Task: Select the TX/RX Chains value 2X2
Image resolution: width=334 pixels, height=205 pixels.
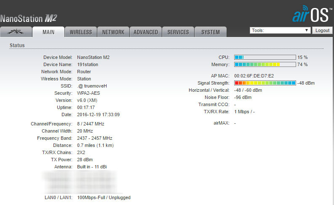Action: (x=81, y=152)
